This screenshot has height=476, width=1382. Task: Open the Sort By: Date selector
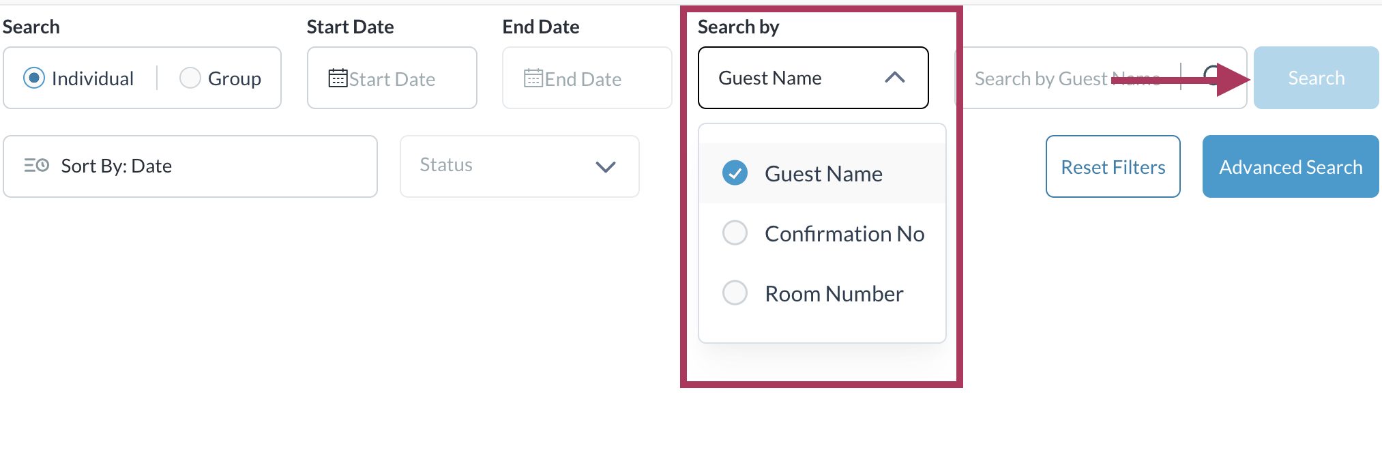point(190,166)
